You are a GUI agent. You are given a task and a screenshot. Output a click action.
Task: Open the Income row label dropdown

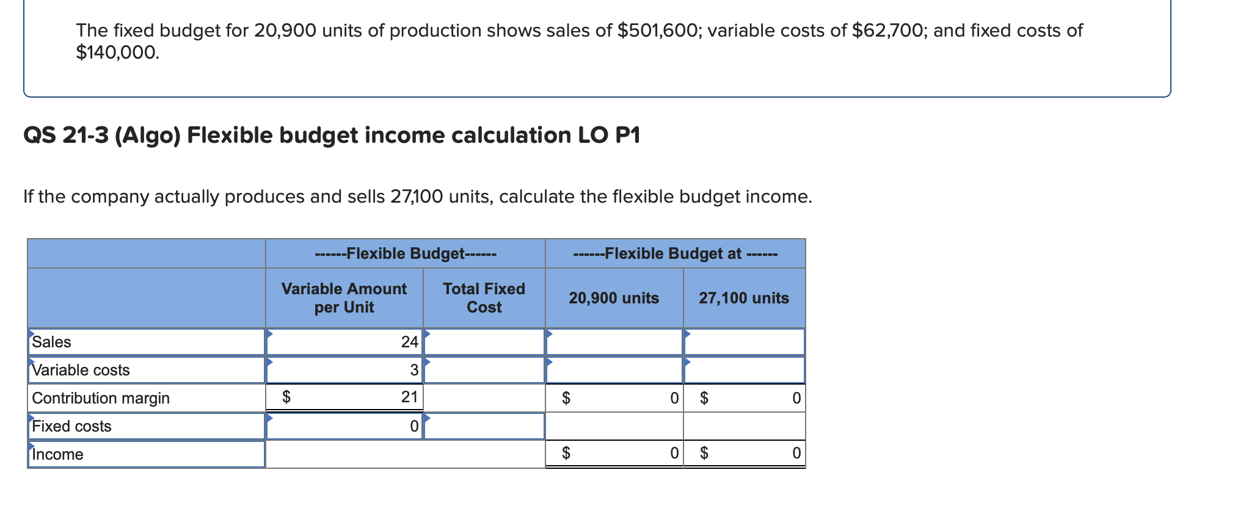tap(147, 454)
